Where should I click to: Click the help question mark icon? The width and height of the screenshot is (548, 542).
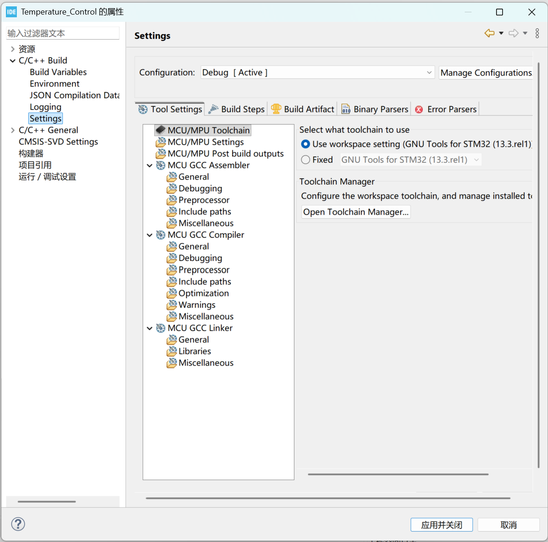tap(18, 524)
